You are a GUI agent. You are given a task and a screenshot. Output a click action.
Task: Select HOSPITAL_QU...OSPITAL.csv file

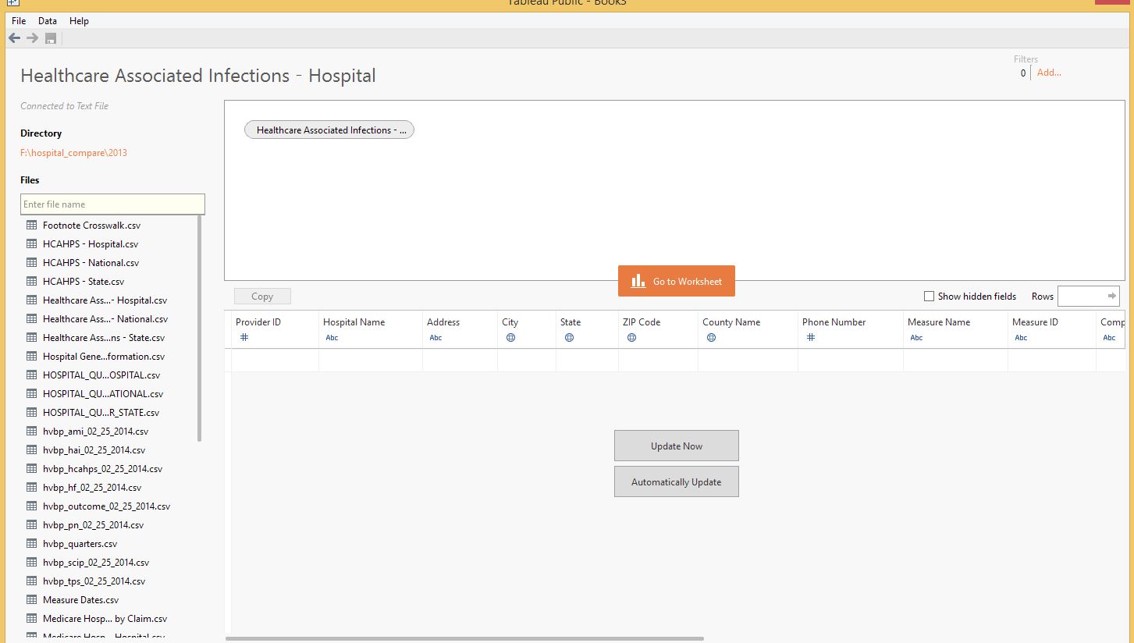point(101,375)
